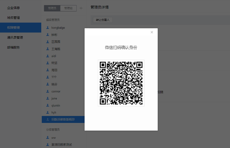Select 权限管理 in the sidebar
Image resolution: width=230 pixels, height=148 pixels.
click(21, 28)
